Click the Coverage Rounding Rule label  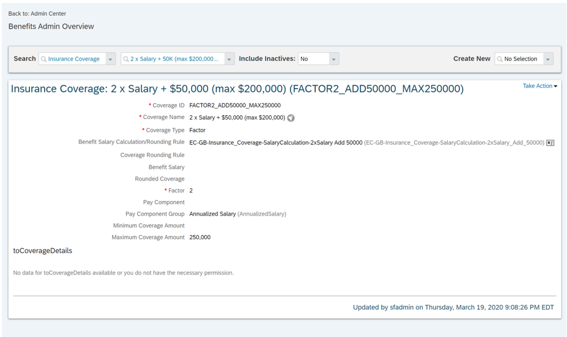pyautogui.click(x=152, y=155)
